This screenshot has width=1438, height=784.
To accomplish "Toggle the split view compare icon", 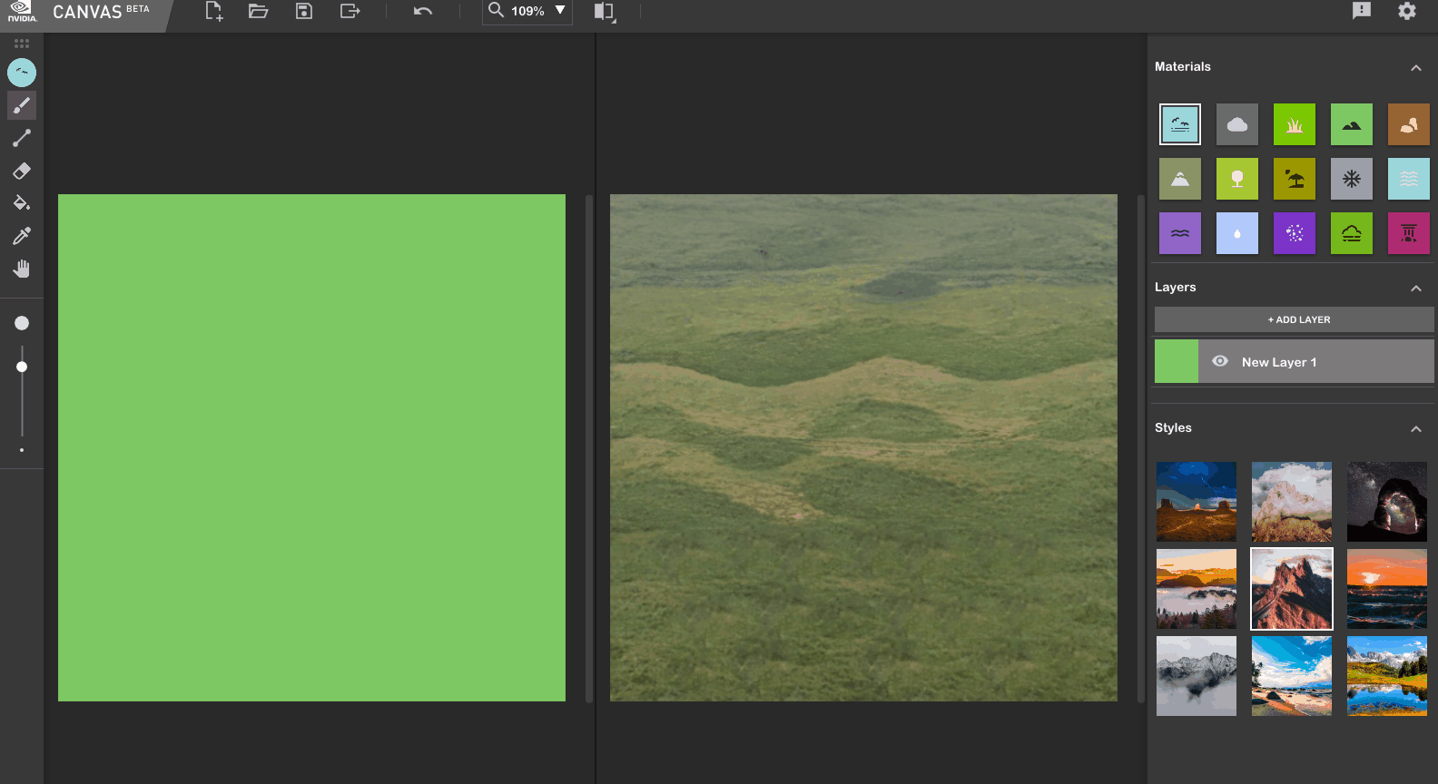I will 605,12.
